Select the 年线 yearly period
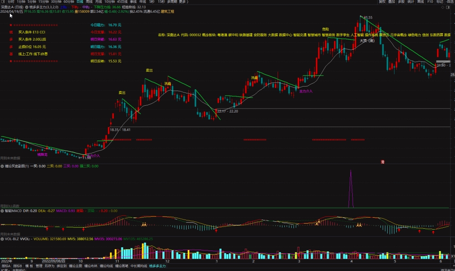 (142, 2)
